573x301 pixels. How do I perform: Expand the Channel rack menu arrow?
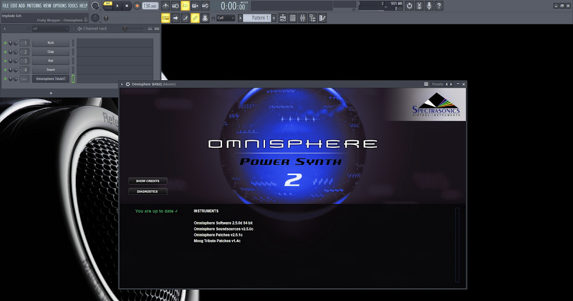coord(5,29)
